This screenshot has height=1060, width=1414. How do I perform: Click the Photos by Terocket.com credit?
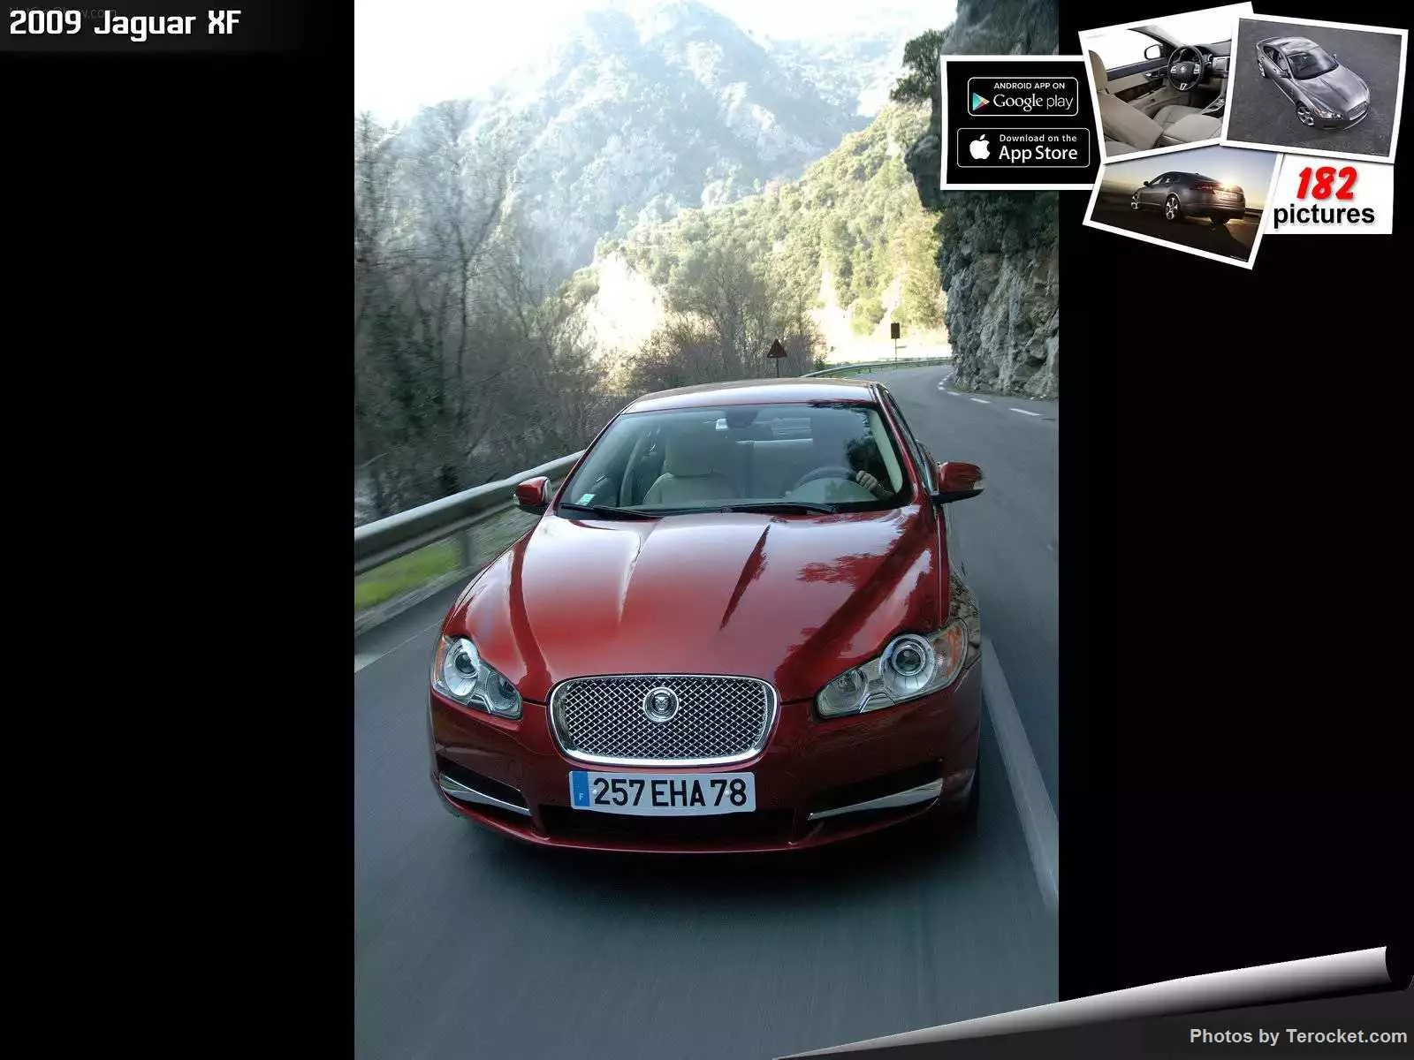point(1297,1035)
